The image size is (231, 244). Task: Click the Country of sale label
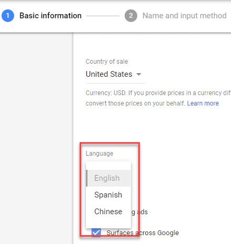[x=107, y=62]
